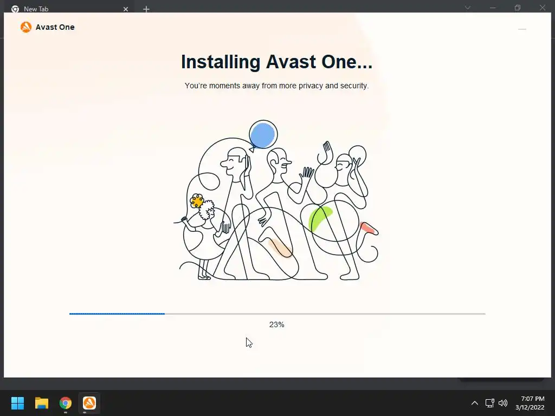Viewport: 555px width, 416px height.
Task: Click the privacy and security subtitle text
Action: click(276, 86)
